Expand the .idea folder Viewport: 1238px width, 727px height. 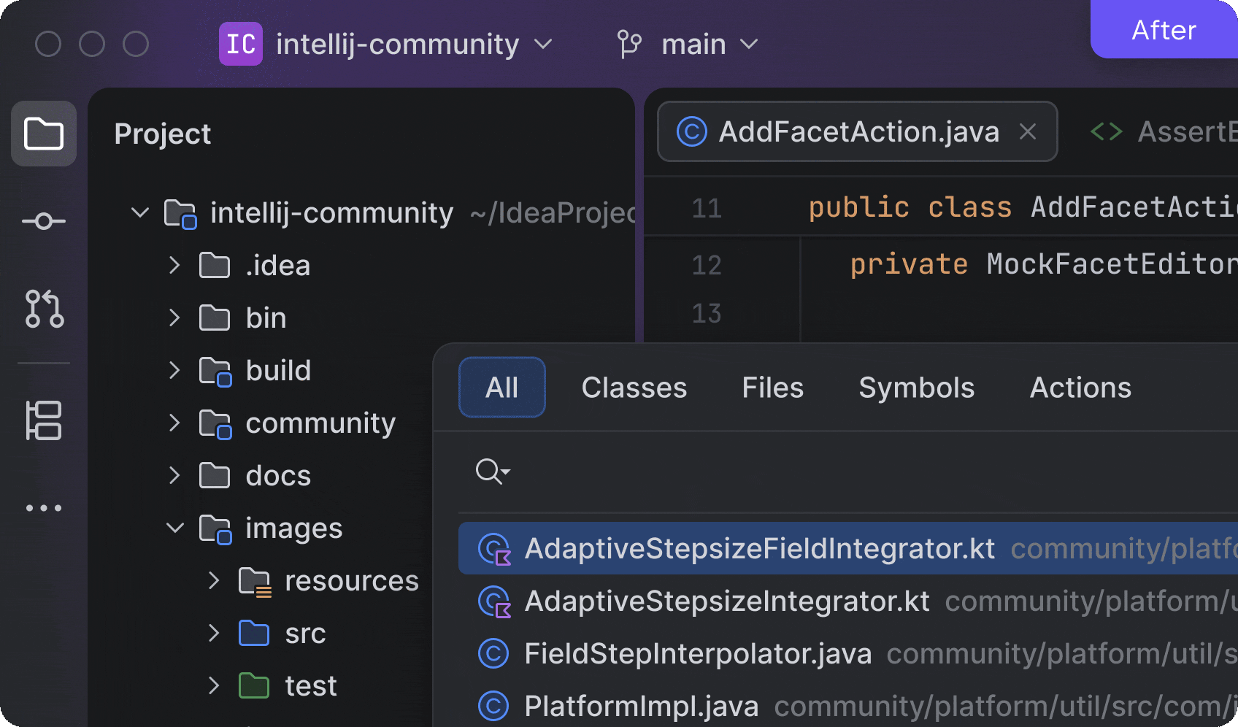pos(174,266)
